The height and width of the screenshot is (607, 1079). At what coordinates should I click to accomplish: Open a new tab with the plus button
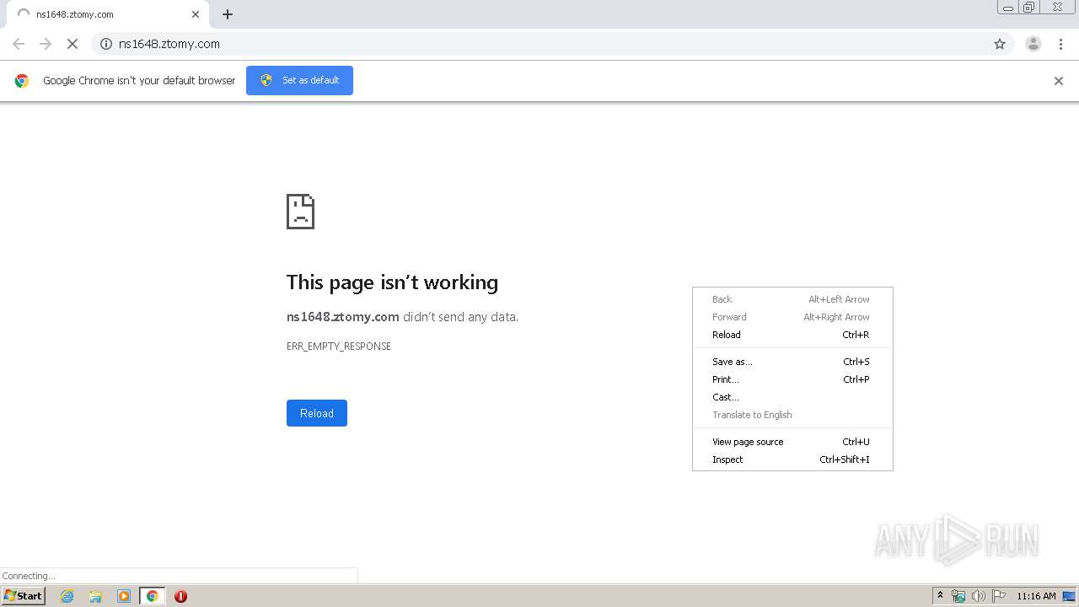[x=228, y=14]
